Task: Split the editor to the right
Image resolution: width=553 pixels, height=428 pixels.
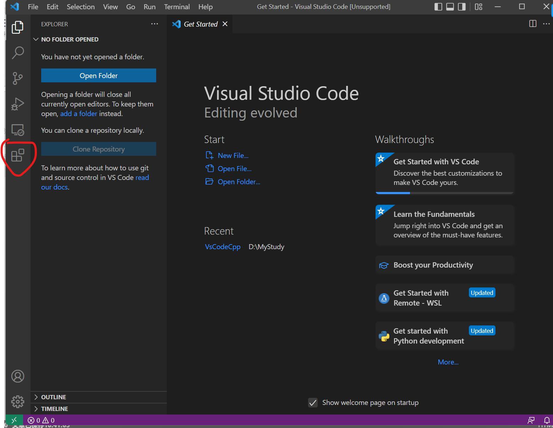Action: (533, 24)
